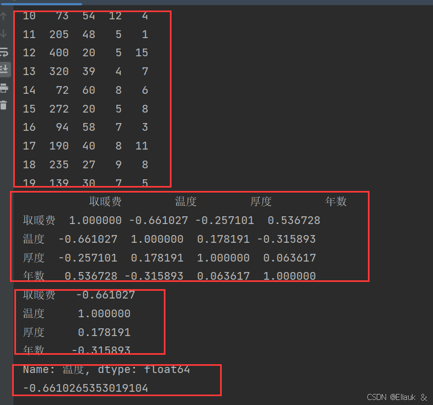Click the Up the Stack Trace arrow
Viewport: 433px width, 405px height.
4,17
